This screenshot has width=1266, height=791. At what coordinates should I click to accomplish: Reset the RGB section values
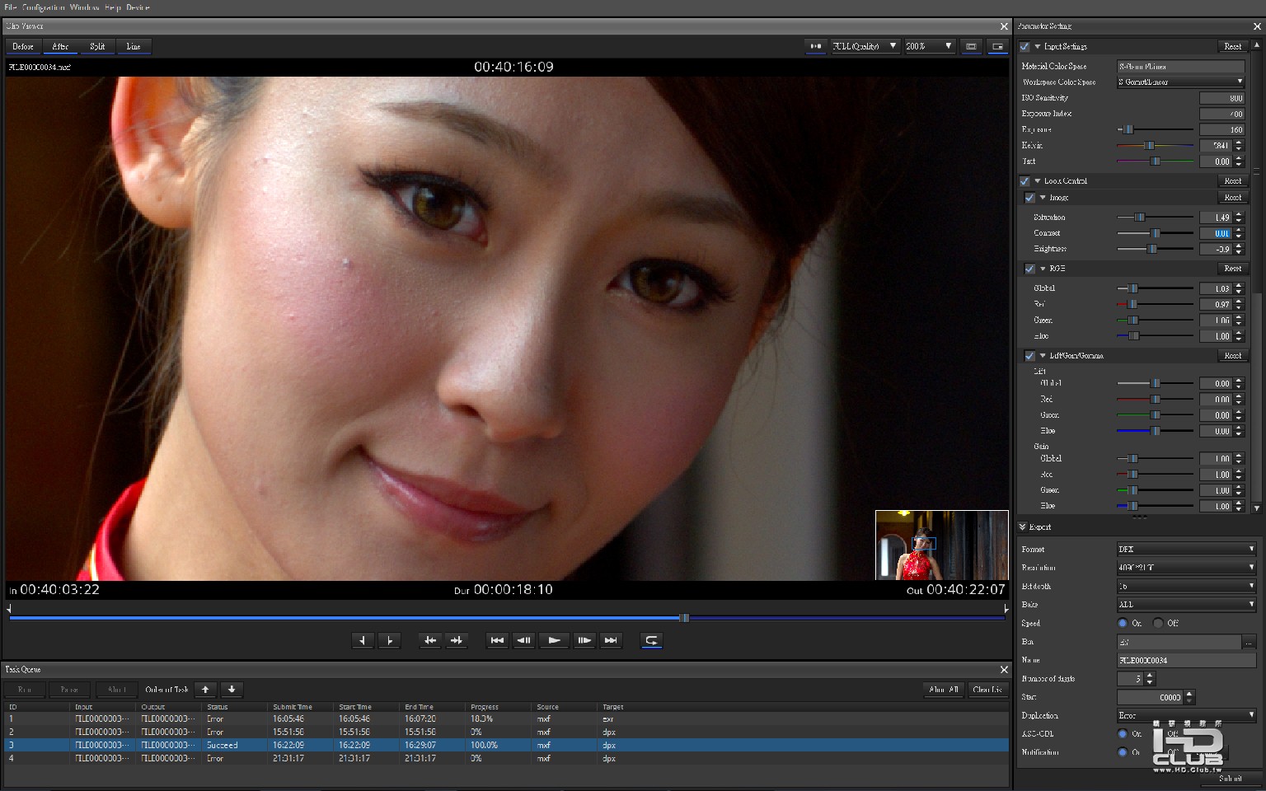coord(1232,269)
